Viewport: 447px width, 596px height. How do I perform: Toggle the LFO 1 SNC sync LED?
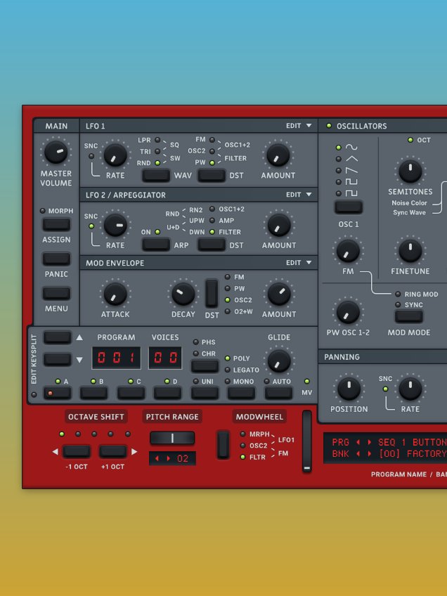pyautogui.click(x=91, y=156)
